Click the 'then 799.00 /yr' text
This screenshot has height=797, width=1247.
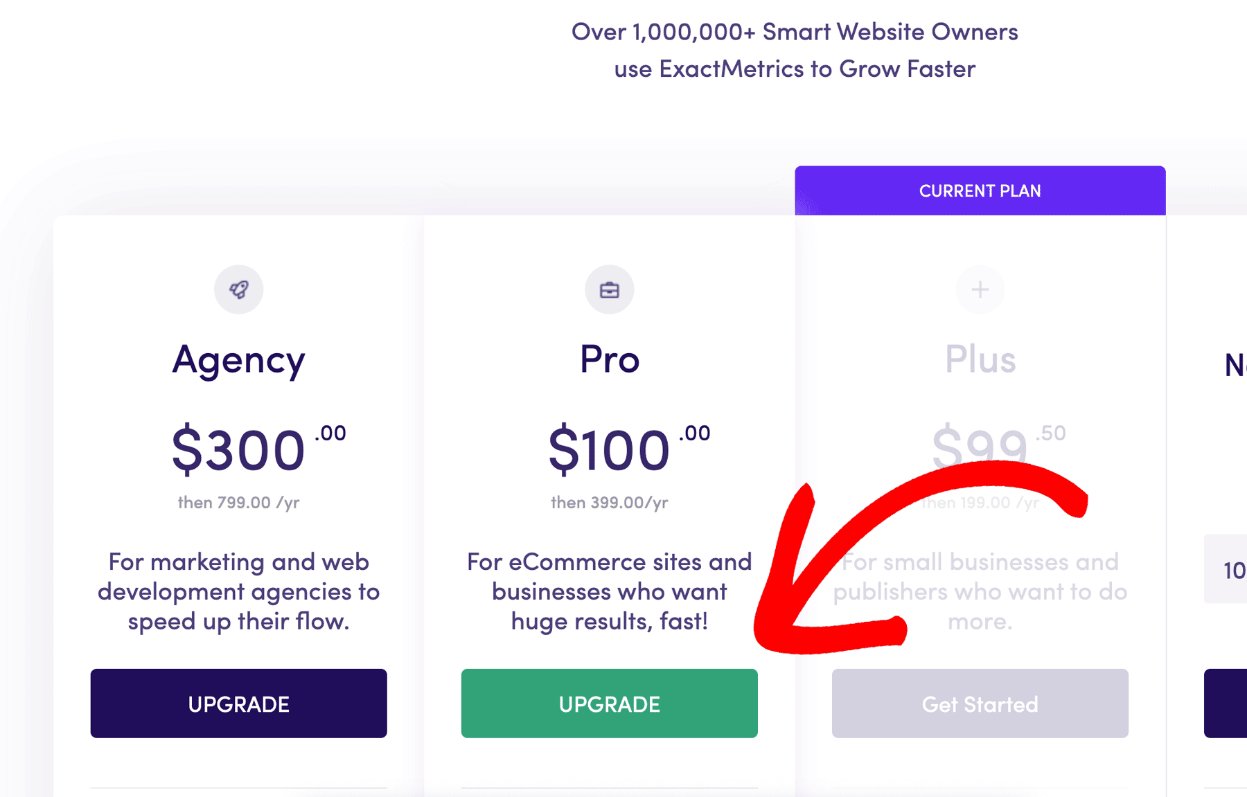[238, 502]
